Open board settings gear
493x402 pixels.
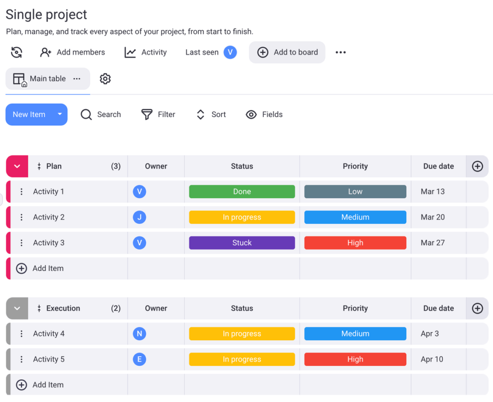[105, 78]
